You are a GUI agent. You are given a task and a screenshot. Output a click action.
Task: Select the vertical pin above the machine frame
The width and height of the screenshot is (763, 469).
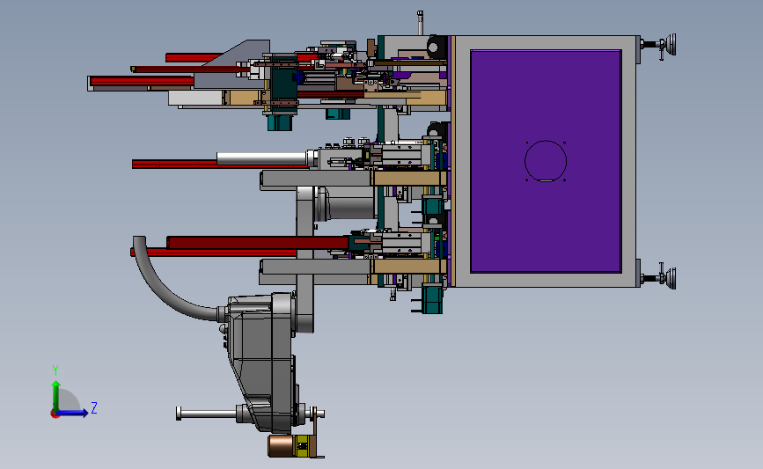[420, 23]
